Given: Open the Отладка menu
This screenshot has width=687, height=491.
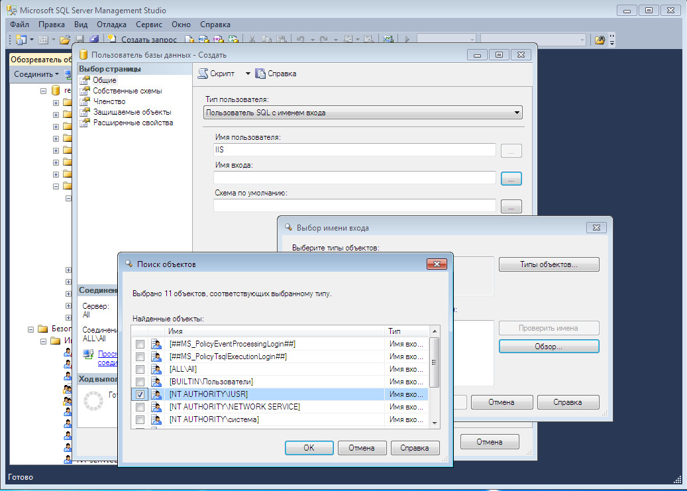Looking at the screenshot, I should [x=112, y=25].
